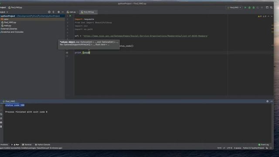Expand Scratches and Consoles node

pos(12,32)
